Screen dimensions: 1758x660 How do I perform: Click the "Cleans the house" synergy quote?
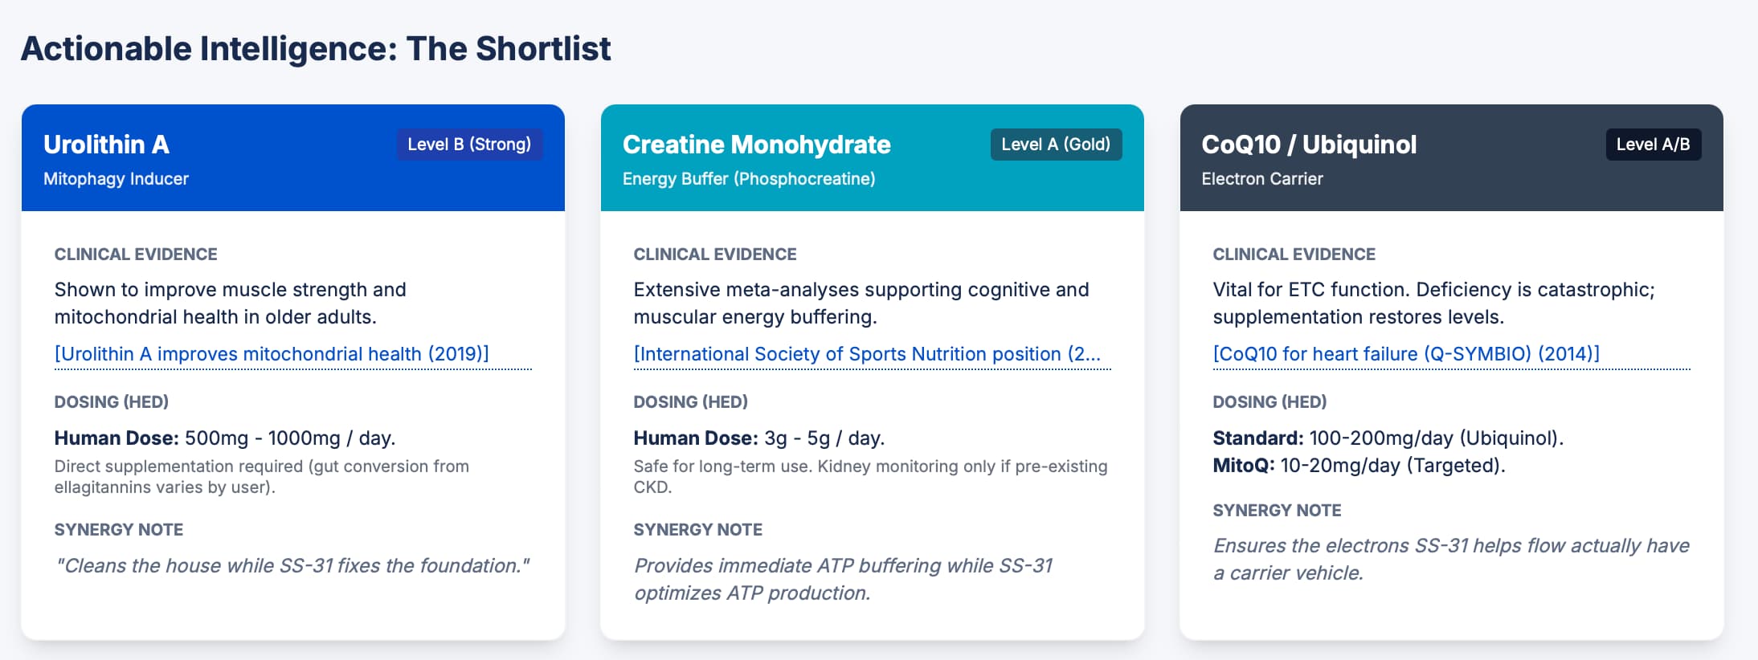[x=292, y=566]
